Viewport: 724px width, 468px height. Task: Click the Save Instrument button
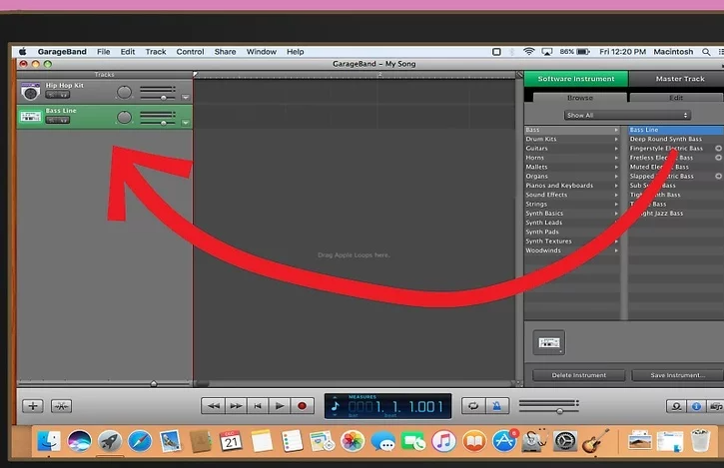click(677, 375)
